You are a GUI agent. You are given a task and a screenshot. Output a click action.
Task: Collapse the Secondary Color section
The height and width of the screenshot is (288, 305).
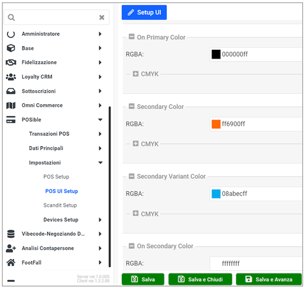132,107
